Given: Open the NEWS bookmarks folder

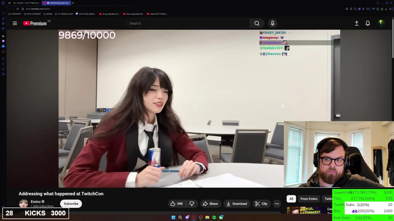Looking at the screenshot, I should pyautogui.click(x=48, y=14).
